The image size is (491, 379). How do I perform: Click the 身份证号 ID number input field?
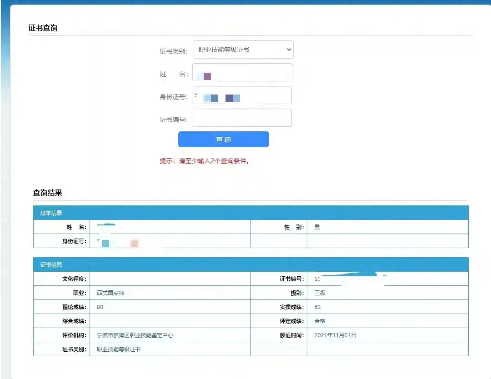[x=241, y=95]
